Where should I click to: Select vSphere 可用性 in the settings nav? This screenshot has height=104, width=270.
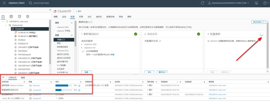(64, 31)
